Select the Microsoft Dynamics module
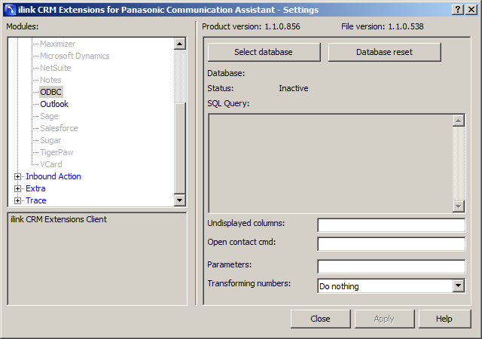The width and height of the screenshot is (482, 339). [75, 56]
